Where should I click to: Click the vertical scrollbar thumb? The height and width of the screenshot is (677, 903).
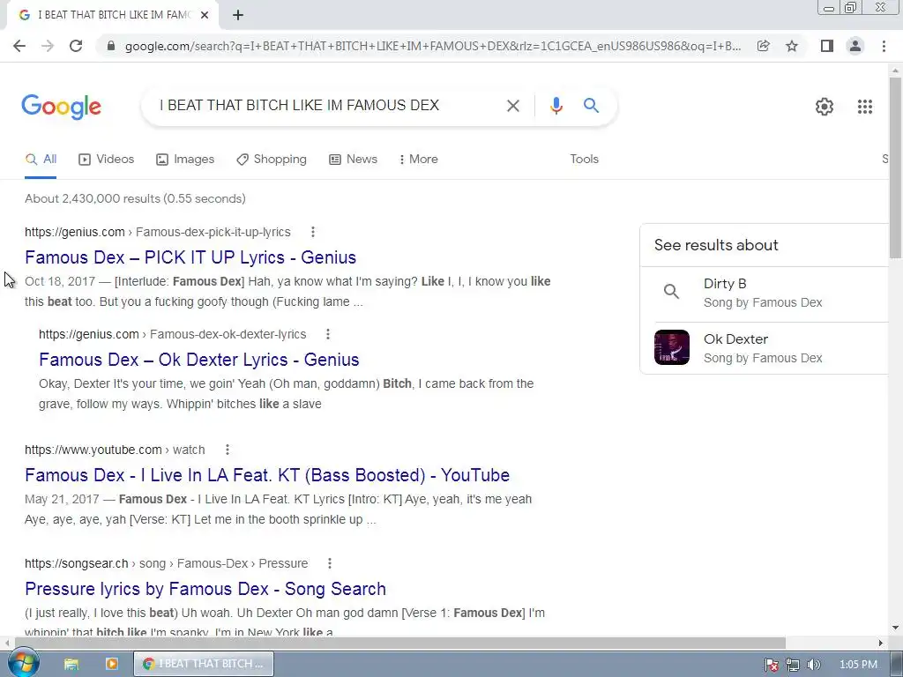tap(895, 167)
